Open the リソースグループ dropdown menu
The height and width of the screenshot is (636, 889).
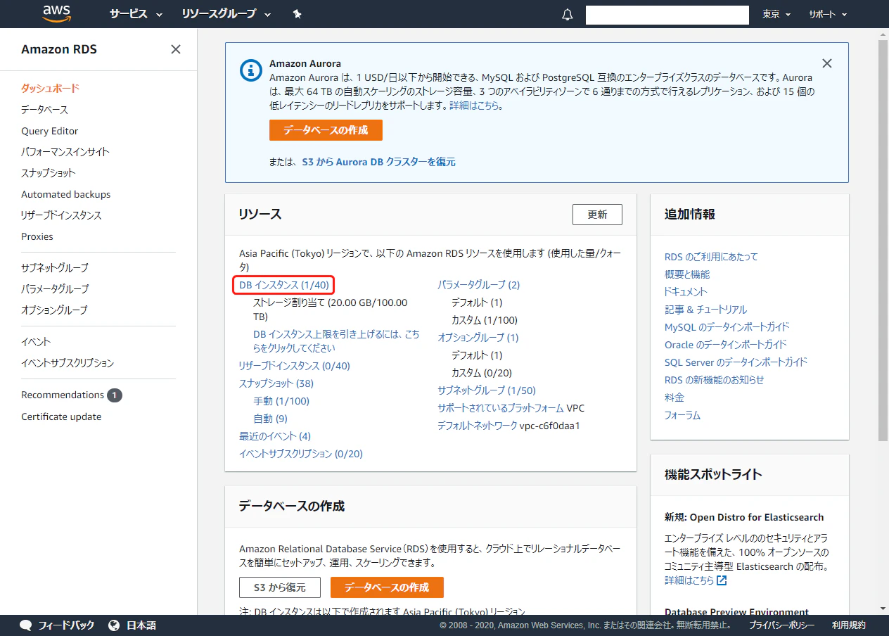[226, 14]
